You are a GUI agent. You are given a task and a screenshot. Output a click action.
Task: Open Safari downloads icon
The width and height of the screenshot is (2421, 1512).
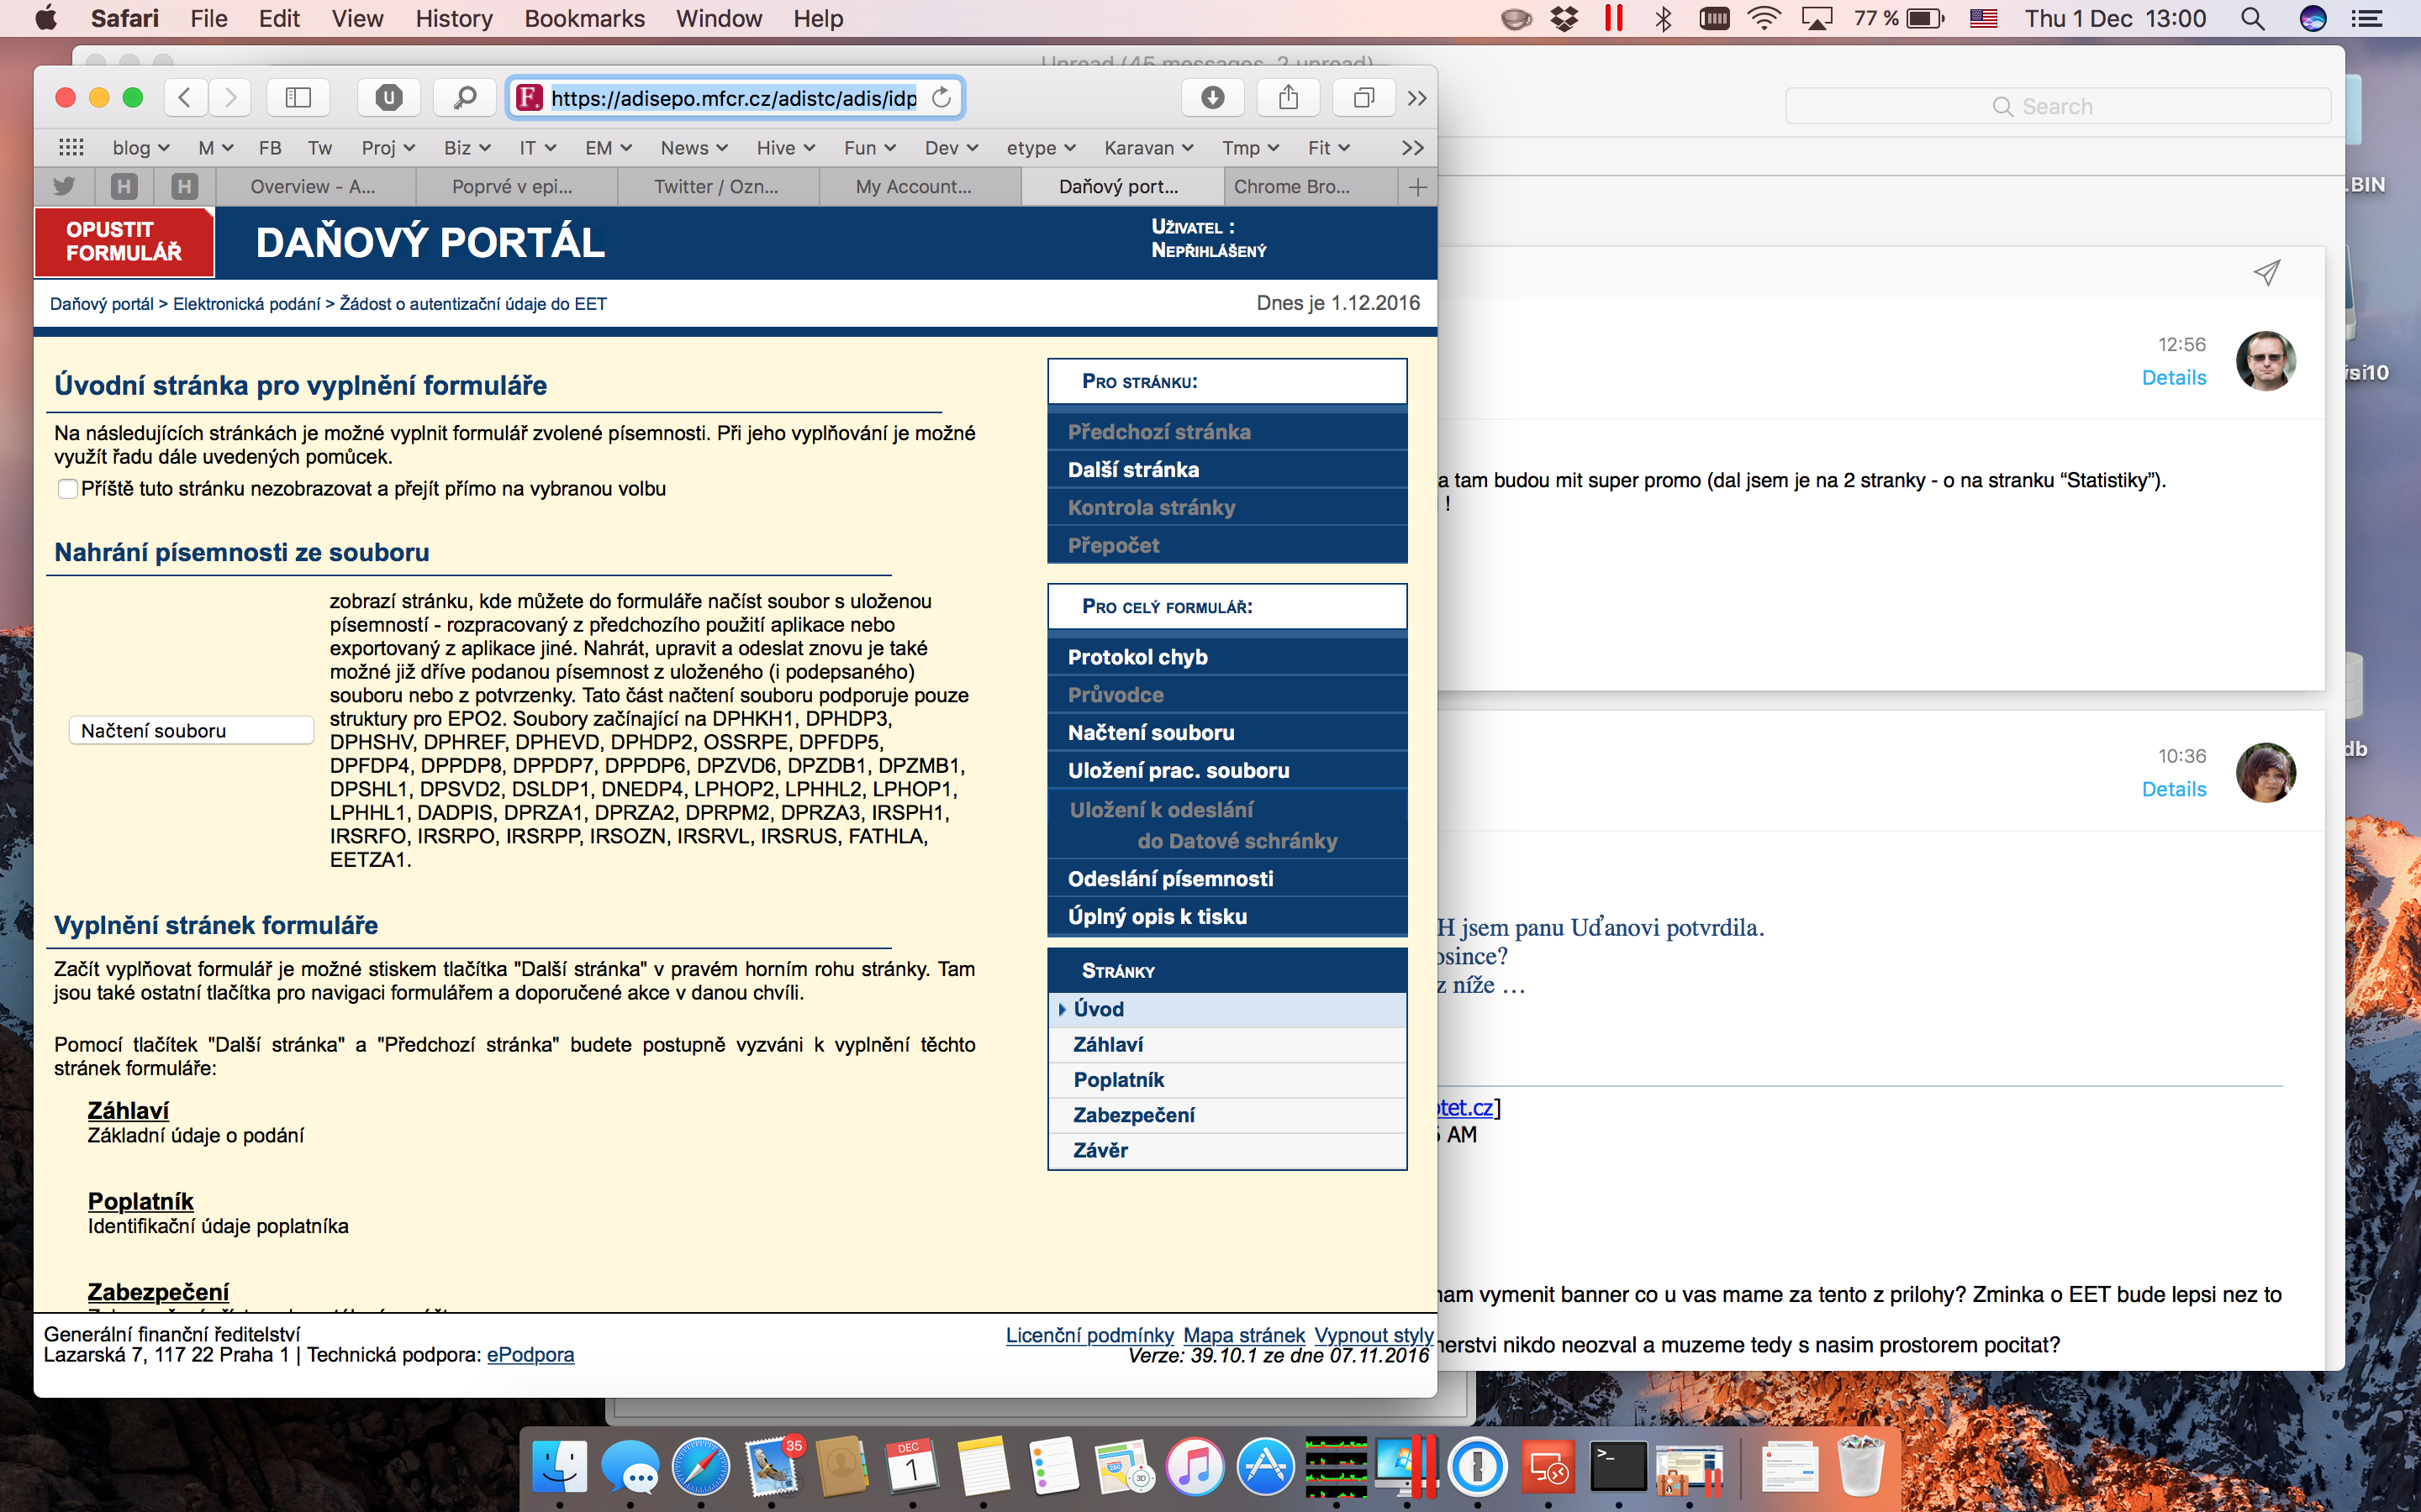click(x=1212, y=97)
